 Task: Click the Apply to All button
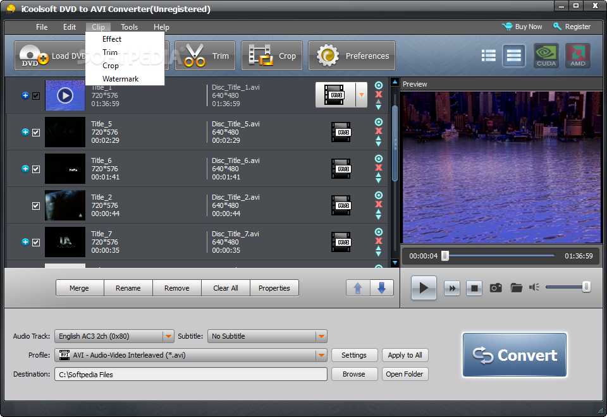point(405,355)
